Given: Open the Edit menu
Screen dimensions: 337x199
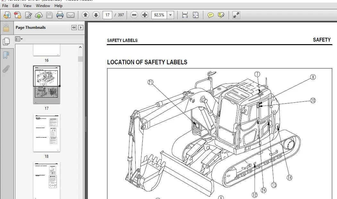Looking at the screenshot, I should tap(15, 6).
